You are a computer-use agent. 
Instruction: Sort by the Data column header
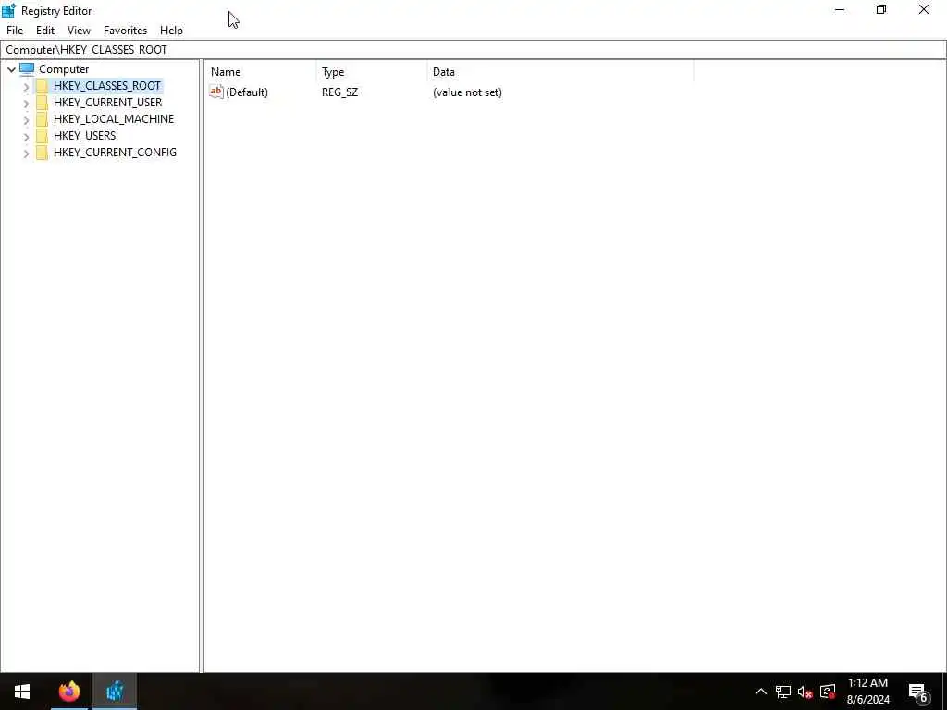(x=560, y=72)
